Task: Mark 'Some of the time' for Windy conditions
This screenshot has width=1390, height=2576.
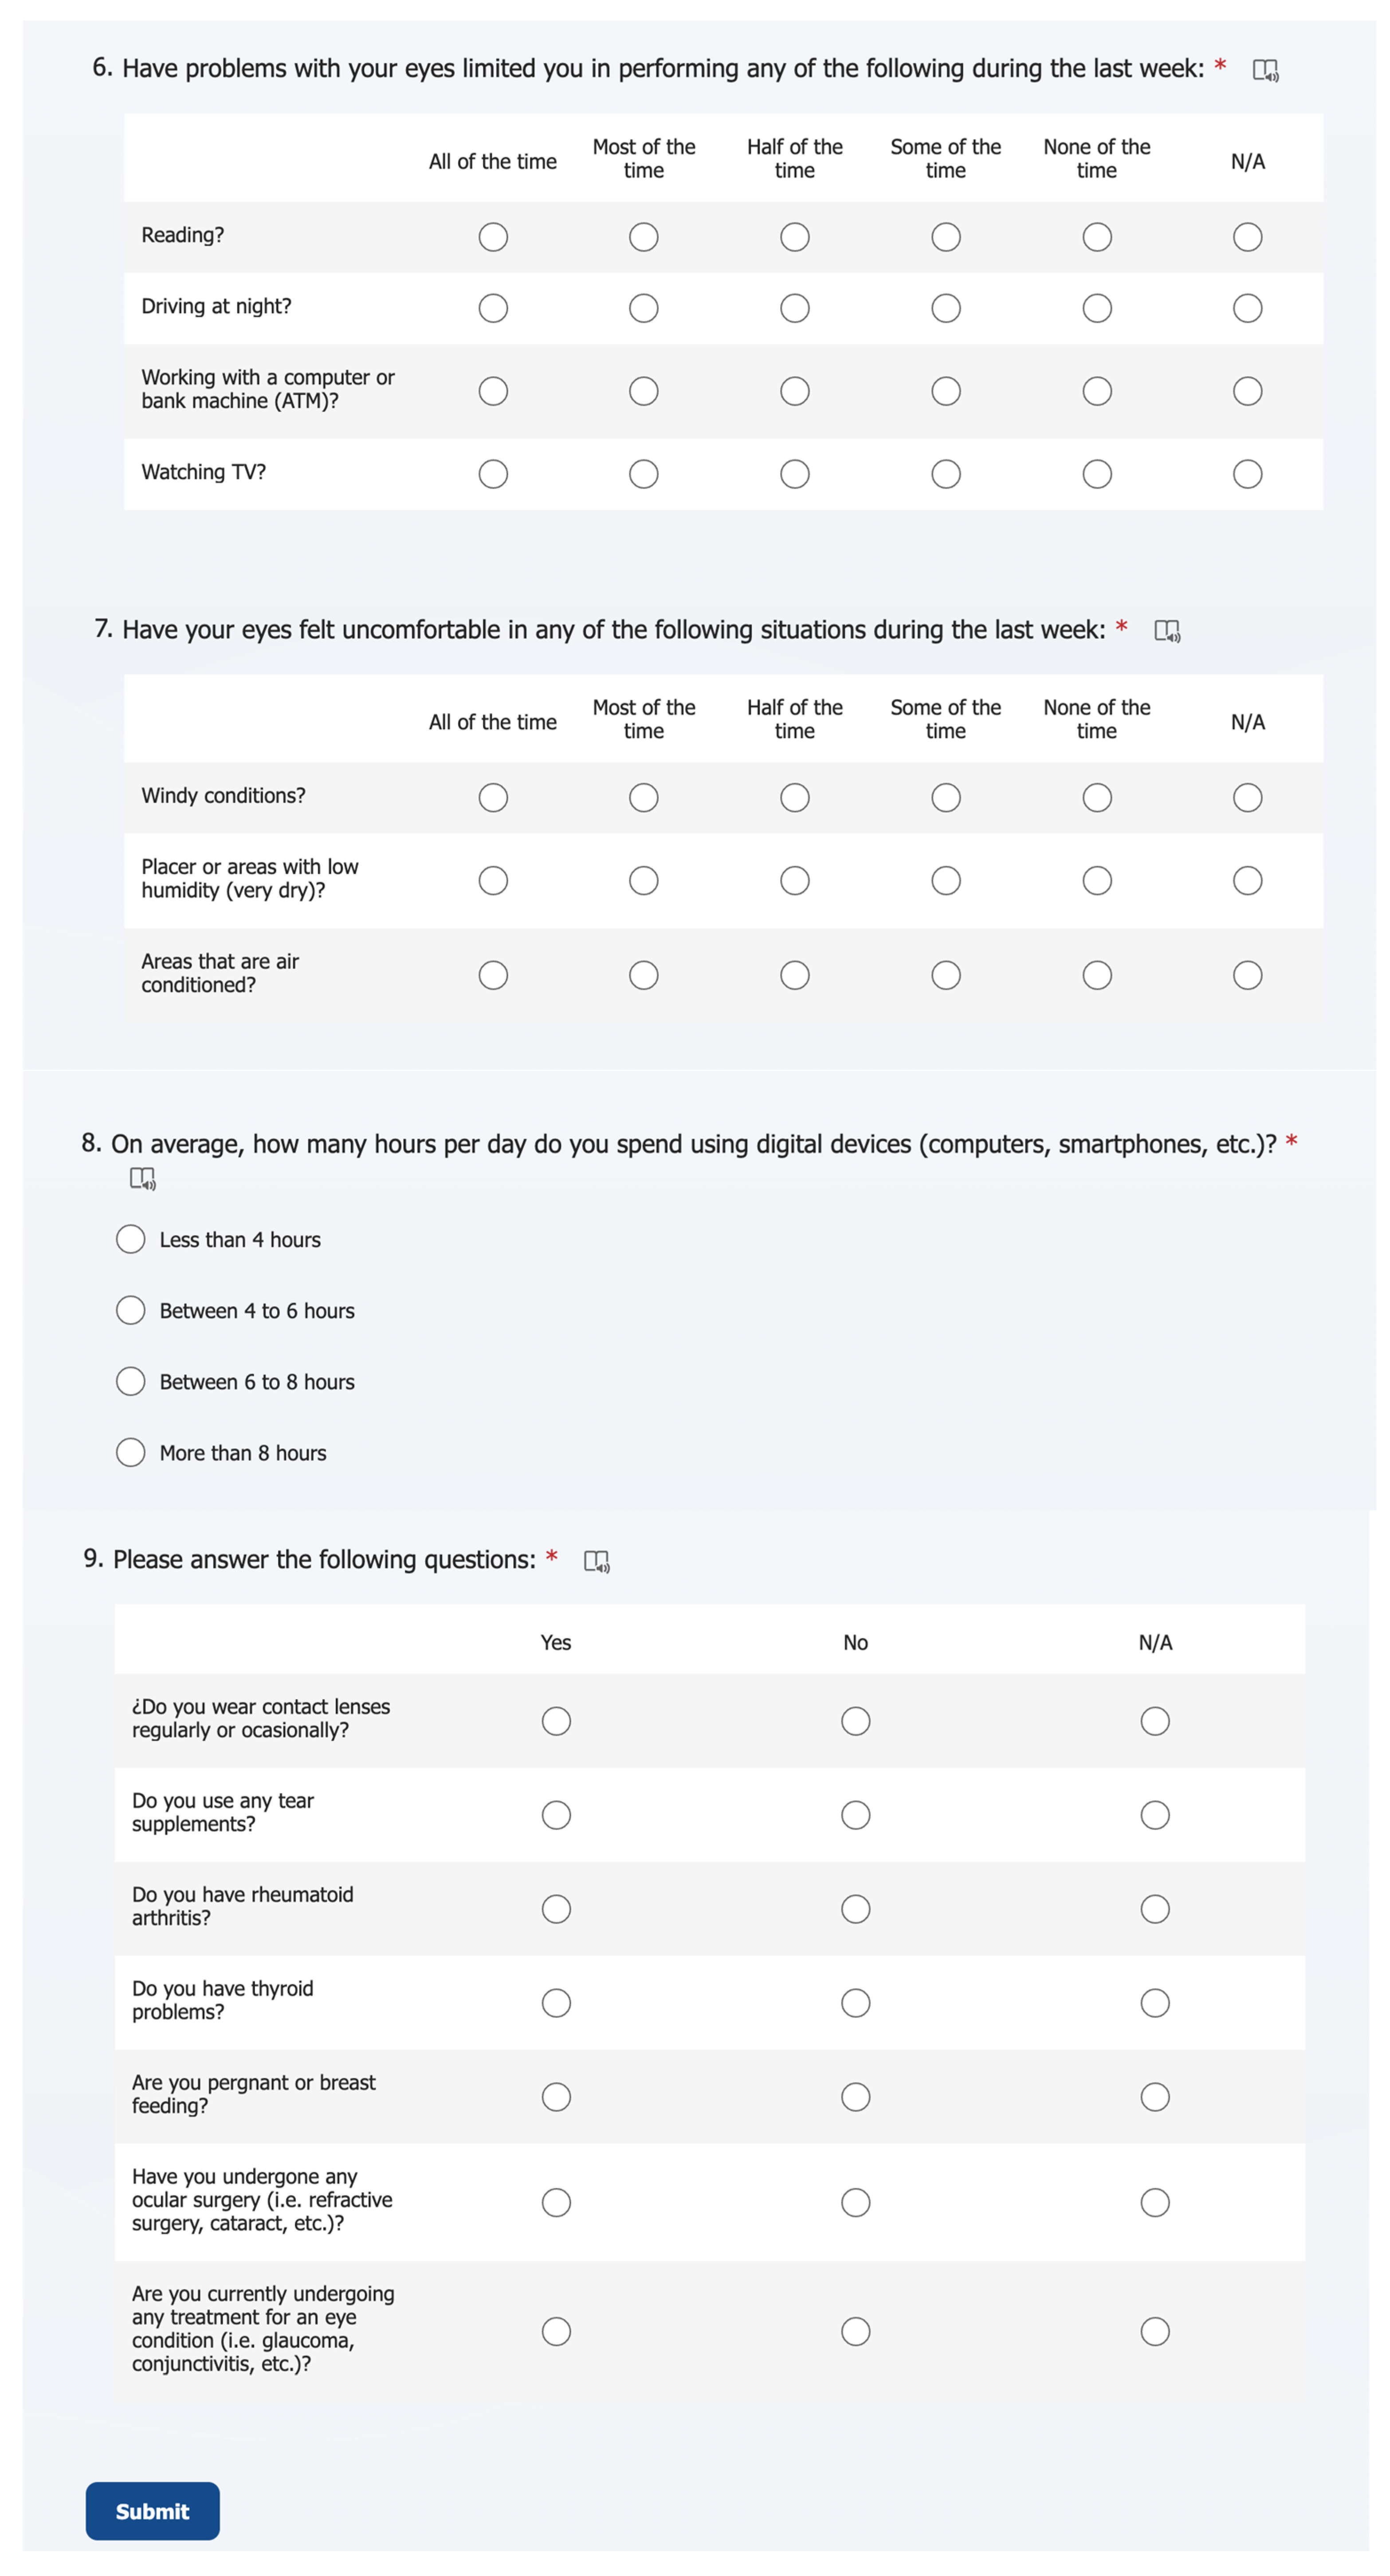Action: pyautogui.click(x=945, y=798)
